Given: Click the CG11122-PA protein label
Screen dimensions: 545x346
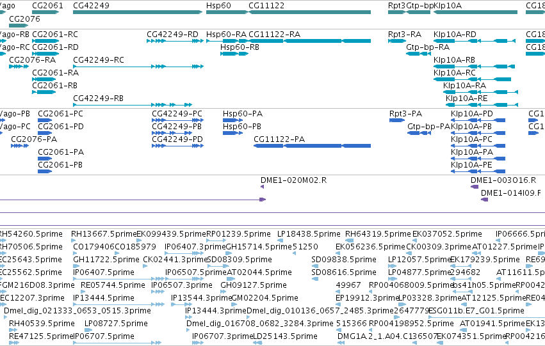Looking at the screenshot, I should click(279, 139).
